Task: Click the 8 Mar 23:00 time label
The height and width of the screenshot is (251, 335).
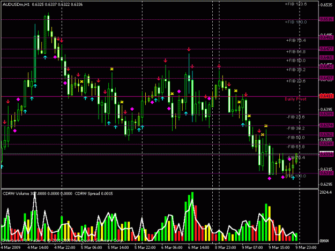Action: pos(226,248)
